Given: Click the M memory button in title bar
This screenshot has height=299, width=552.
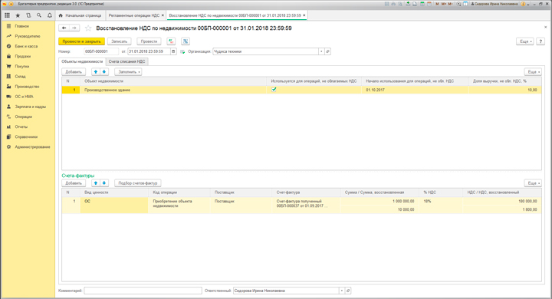Looking at the screenshot, I should click(x=437, y=4).
